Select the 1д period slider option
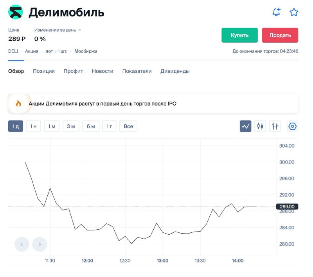 (15, 126)
